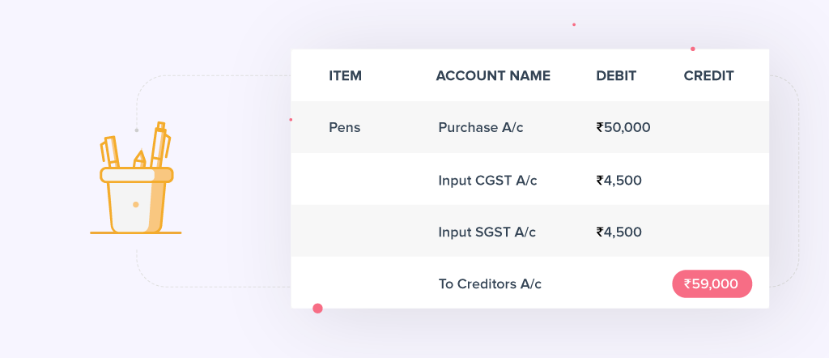Image resolution: width=829 pixels, height=358 pixels.
Task: Select the Input SGST A/c entry
Action: pos(487,232)
